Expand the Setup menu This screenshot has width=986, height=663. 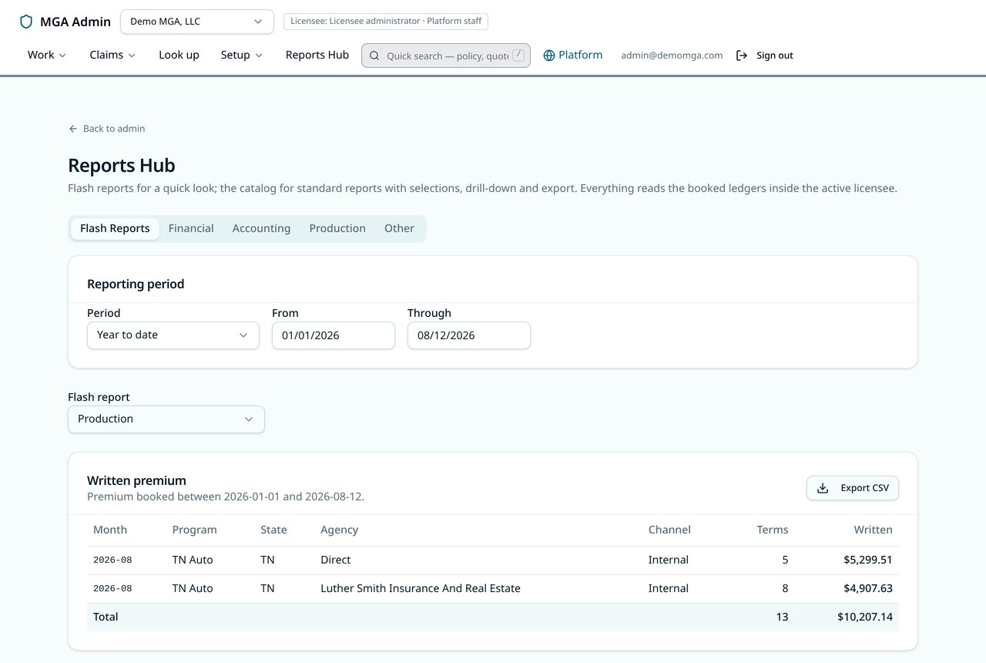pos(242,55)
